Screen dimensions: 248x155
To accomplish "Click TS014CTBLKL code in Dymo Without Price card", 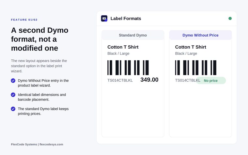I will click(188, 80).
